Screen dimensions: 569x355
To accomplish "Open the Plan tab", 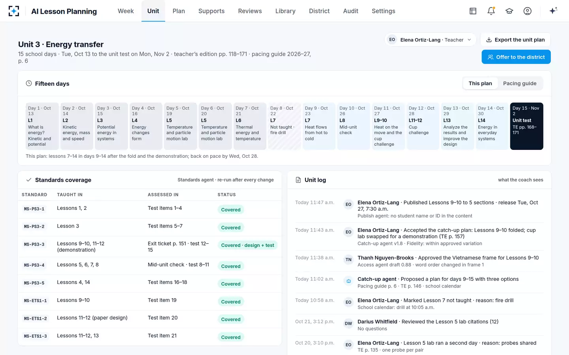I will point(179,11).
